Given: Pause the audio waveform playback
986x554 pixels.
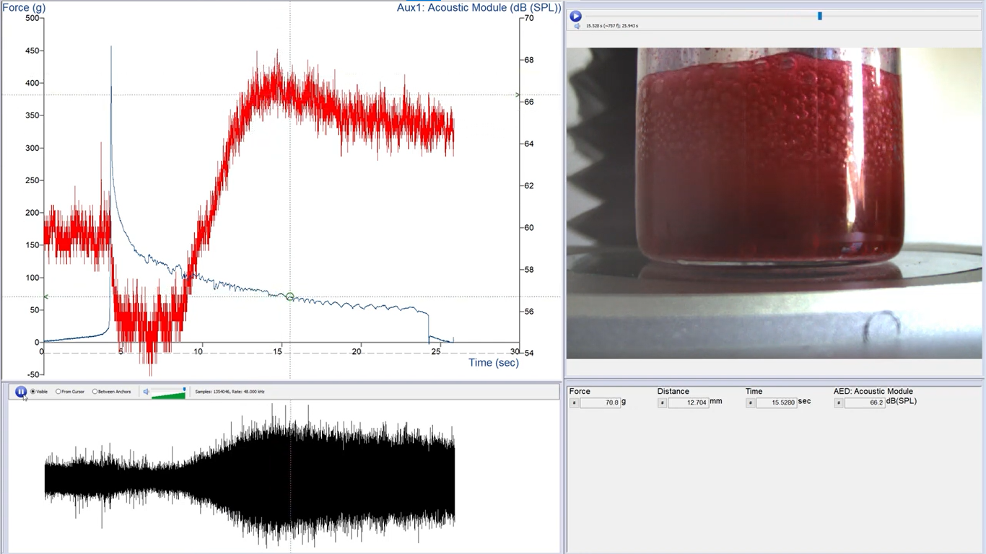Looking at the screenshot, I should pyautogui.click(x=21, y=392).
